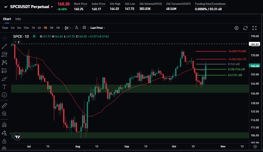Click the 0.236 (156.63) Fibonacci label

[x=236, y=69]
